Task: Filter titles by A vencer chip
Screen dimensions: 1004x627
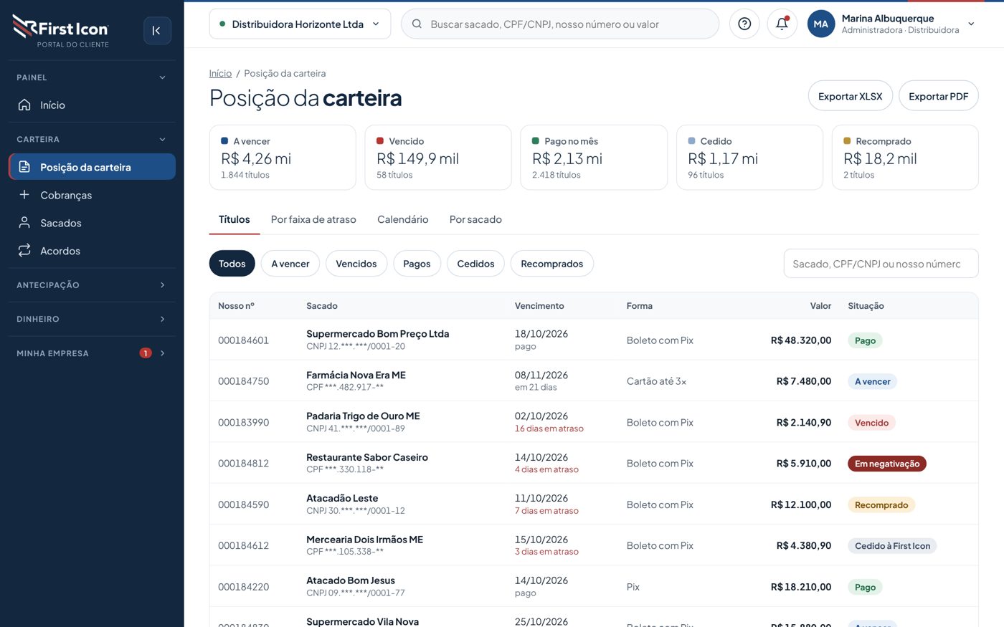Action: (290, 264)
